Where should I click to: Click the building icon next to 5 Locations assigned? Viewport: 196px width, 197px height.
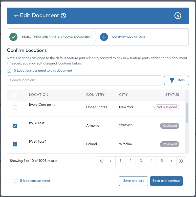[9, 71]
